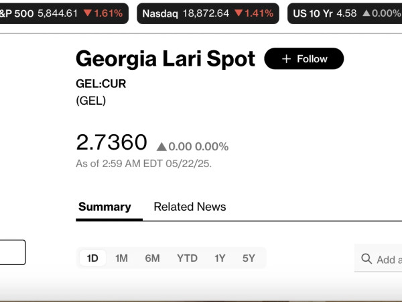This screenshot has height=302, width=402.
Task: Click gray up triangle in US 10 Yr ticker
Action: click(x=366, y=13)
